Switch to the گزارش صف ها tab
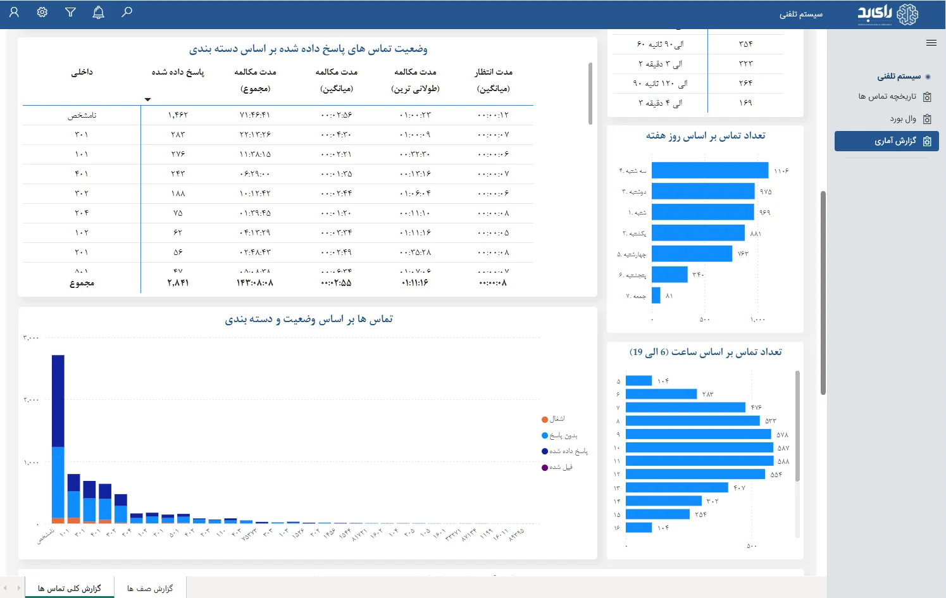The width and height of the screenshot is (946, 598). [x=150, y=589]
